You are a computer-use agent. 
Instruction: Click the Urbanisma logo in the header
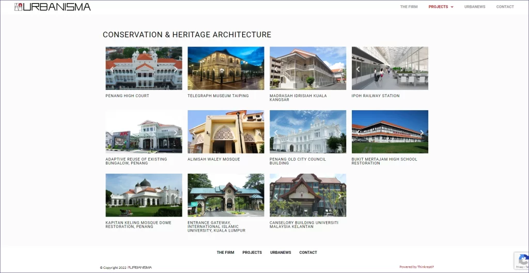point(52,7)
